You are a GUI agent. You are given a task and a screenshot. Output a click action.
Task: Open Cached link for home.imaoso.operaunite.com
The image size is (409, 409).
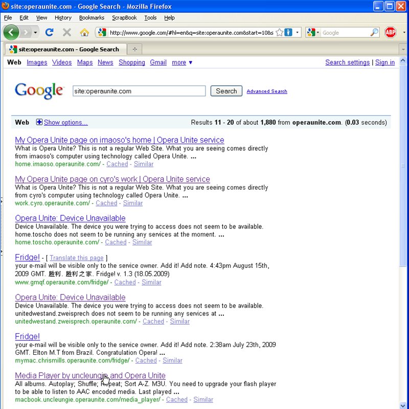pos(117,164)
